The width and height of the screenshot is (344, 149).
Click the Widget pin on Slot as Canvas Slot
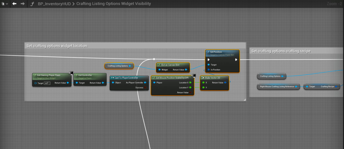click(x=160, y=70)
